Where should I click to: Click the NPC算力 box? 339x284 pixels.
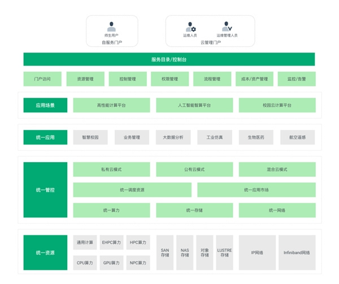tap(138, 263)
